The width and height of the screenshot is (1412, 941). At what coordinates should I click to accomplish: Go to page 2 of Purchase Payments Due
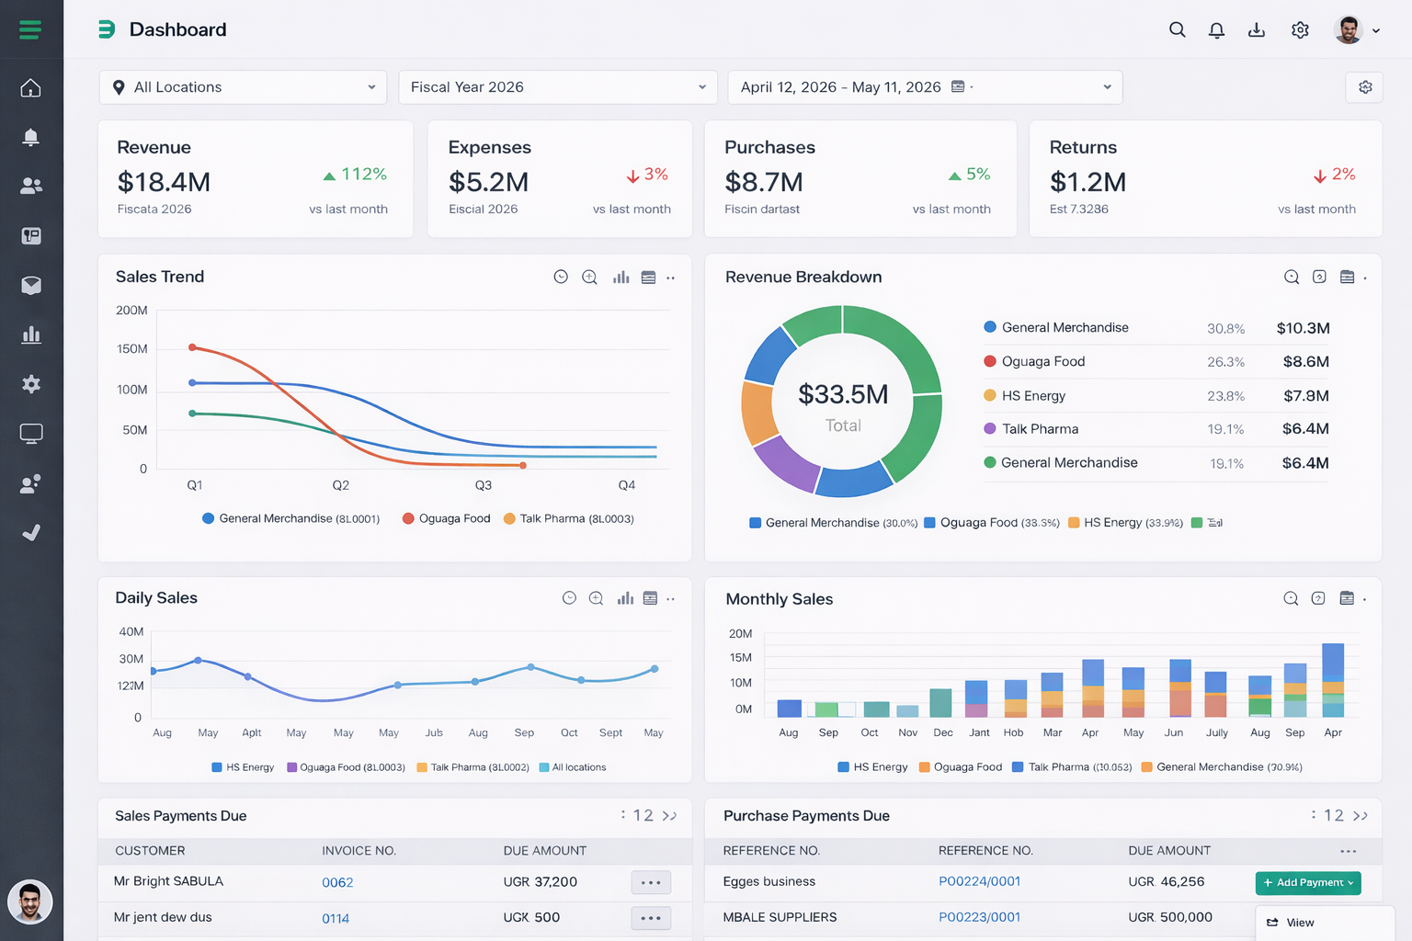point(1338,815)
